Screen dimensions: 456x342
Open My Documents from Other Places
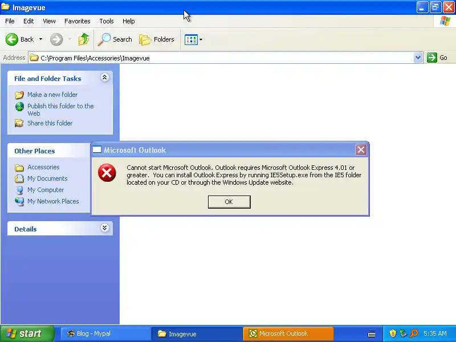coord(47,178)
